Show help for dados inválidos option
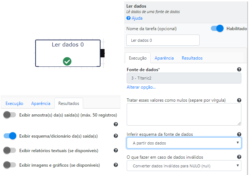This screenshot has width=249, height=175. [x=239, y=157]
